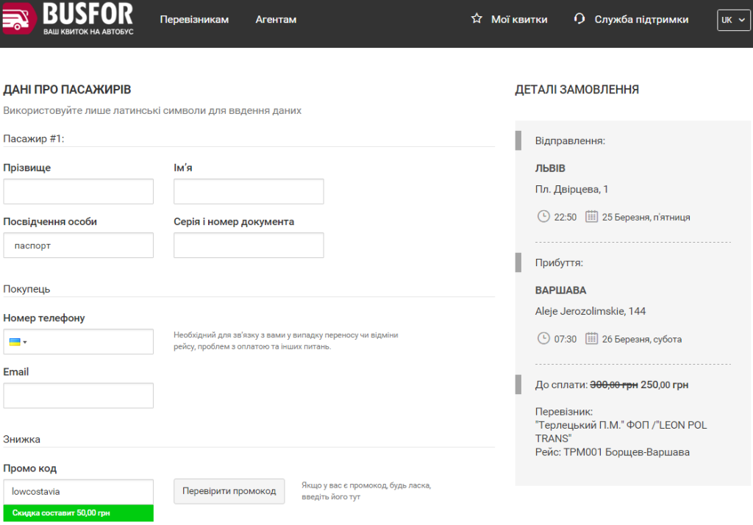Open the Мої квитки link

click(519, 20)
